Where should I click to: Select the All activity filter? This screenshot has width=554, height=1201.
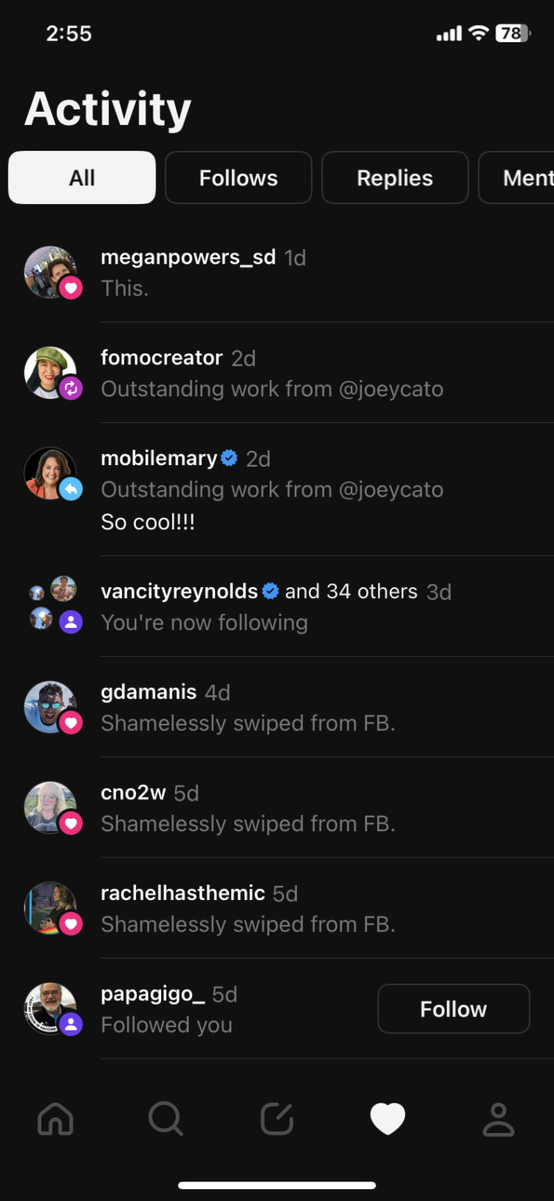[82, 177]
